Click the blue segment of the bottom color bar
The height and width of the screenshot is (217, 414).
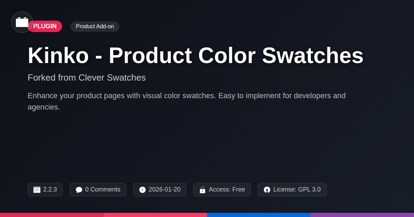coord(259,215)
